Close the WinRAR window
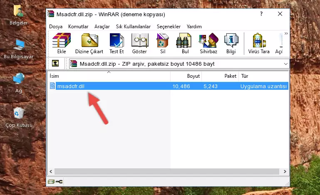The height and width of the screenshot is (195, 320). click(x=280, y=14)
